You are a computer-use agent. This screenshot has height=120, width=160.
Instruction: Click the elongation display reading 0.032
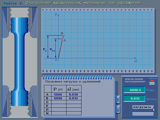(x=134, y=98)
